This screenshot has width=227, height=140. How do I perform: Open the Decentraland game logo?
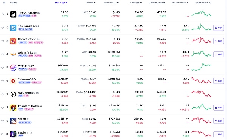(13, 41)
